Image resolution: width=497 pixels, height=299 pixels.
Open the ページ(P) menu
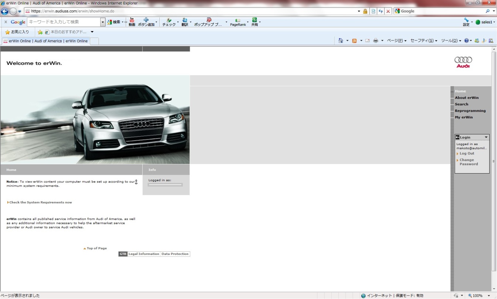[x=397, y=41]
